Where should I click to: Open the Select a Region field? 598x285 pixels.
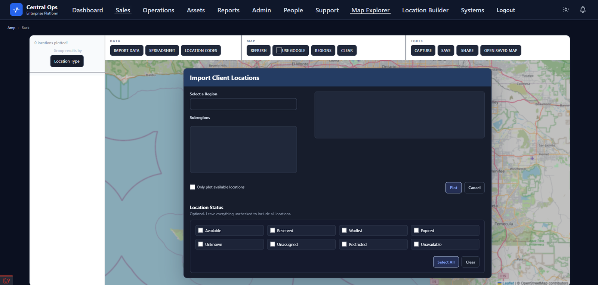243,104
